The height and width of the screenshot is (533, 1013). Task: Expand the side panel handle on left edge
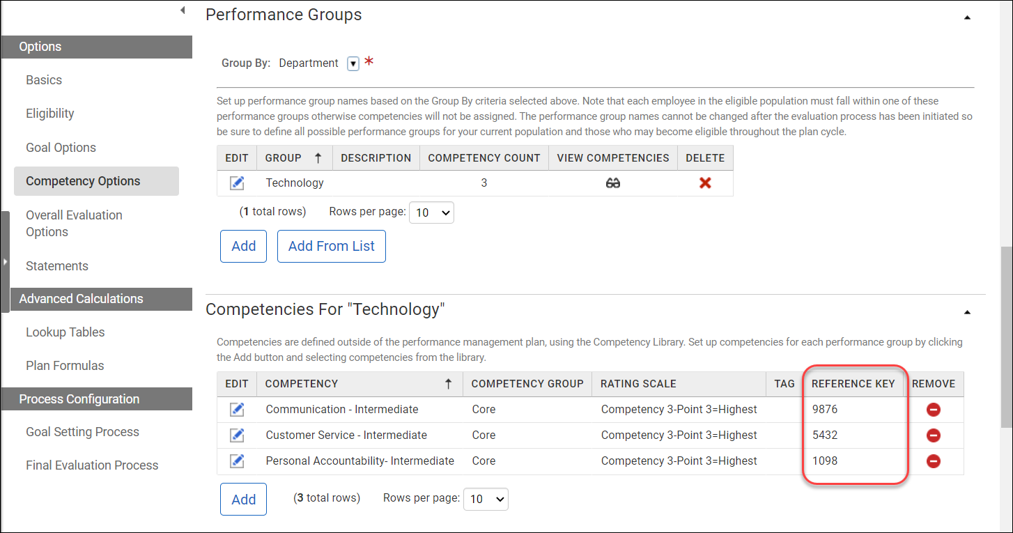tap(5, 262)
